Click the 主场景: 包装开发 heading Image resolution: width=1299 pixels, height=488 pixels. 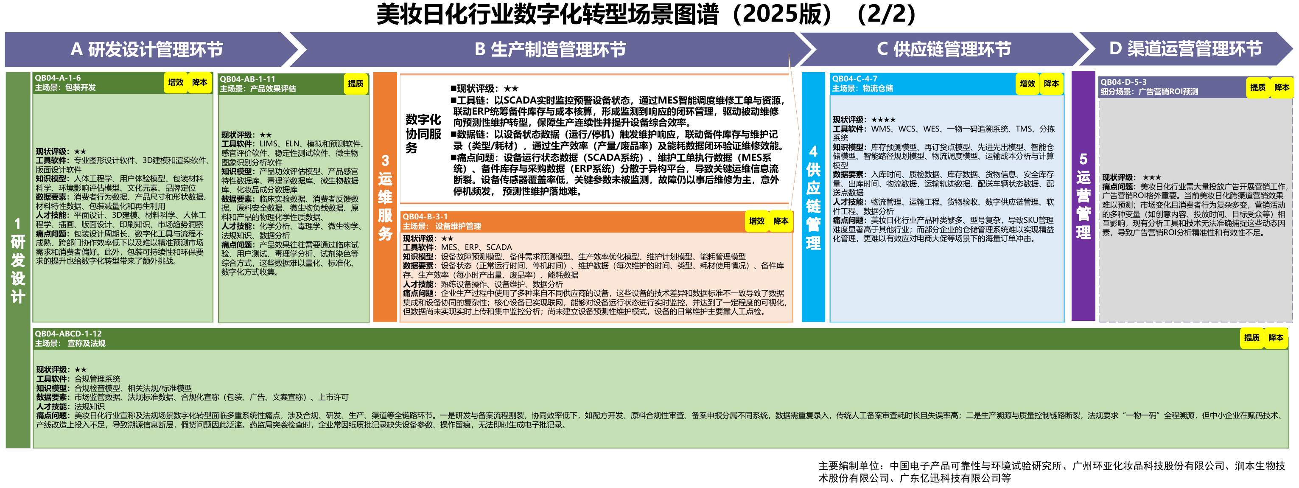point(65,87)
